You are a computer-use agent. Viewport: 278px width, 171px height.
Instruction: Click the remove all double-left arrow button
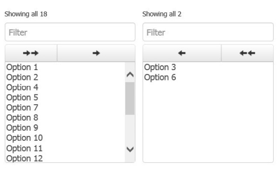click(247, 53)
